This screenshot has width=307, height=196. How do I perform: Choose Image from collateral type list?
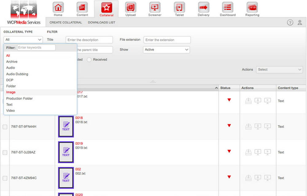11,92
